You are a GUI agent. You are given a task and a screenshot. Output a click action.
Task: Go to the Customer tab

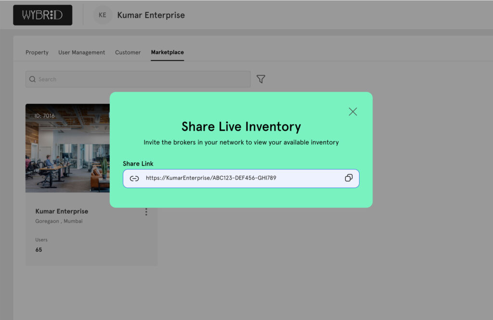click(x=128, y=52)
